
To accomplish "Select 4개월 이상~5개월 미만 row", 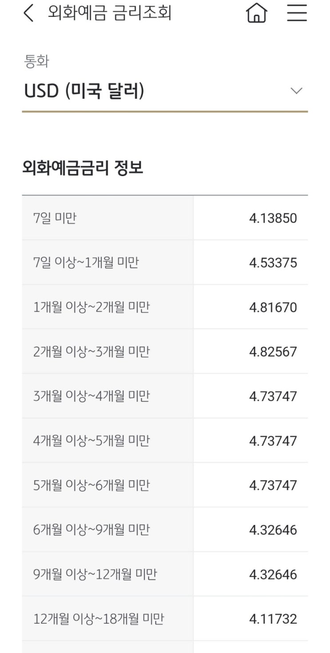I will [x=91, y=441].
